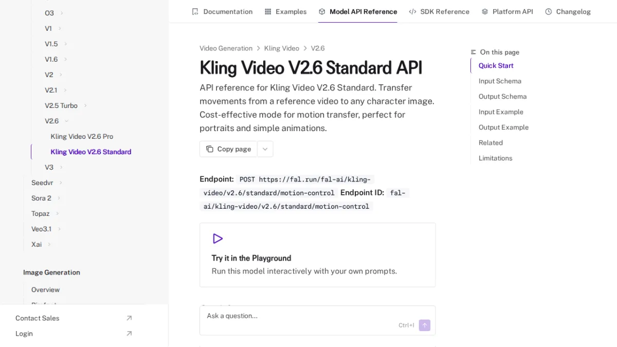
Task: Expand the Veo3.1 chevron
Action: [60, 229]
